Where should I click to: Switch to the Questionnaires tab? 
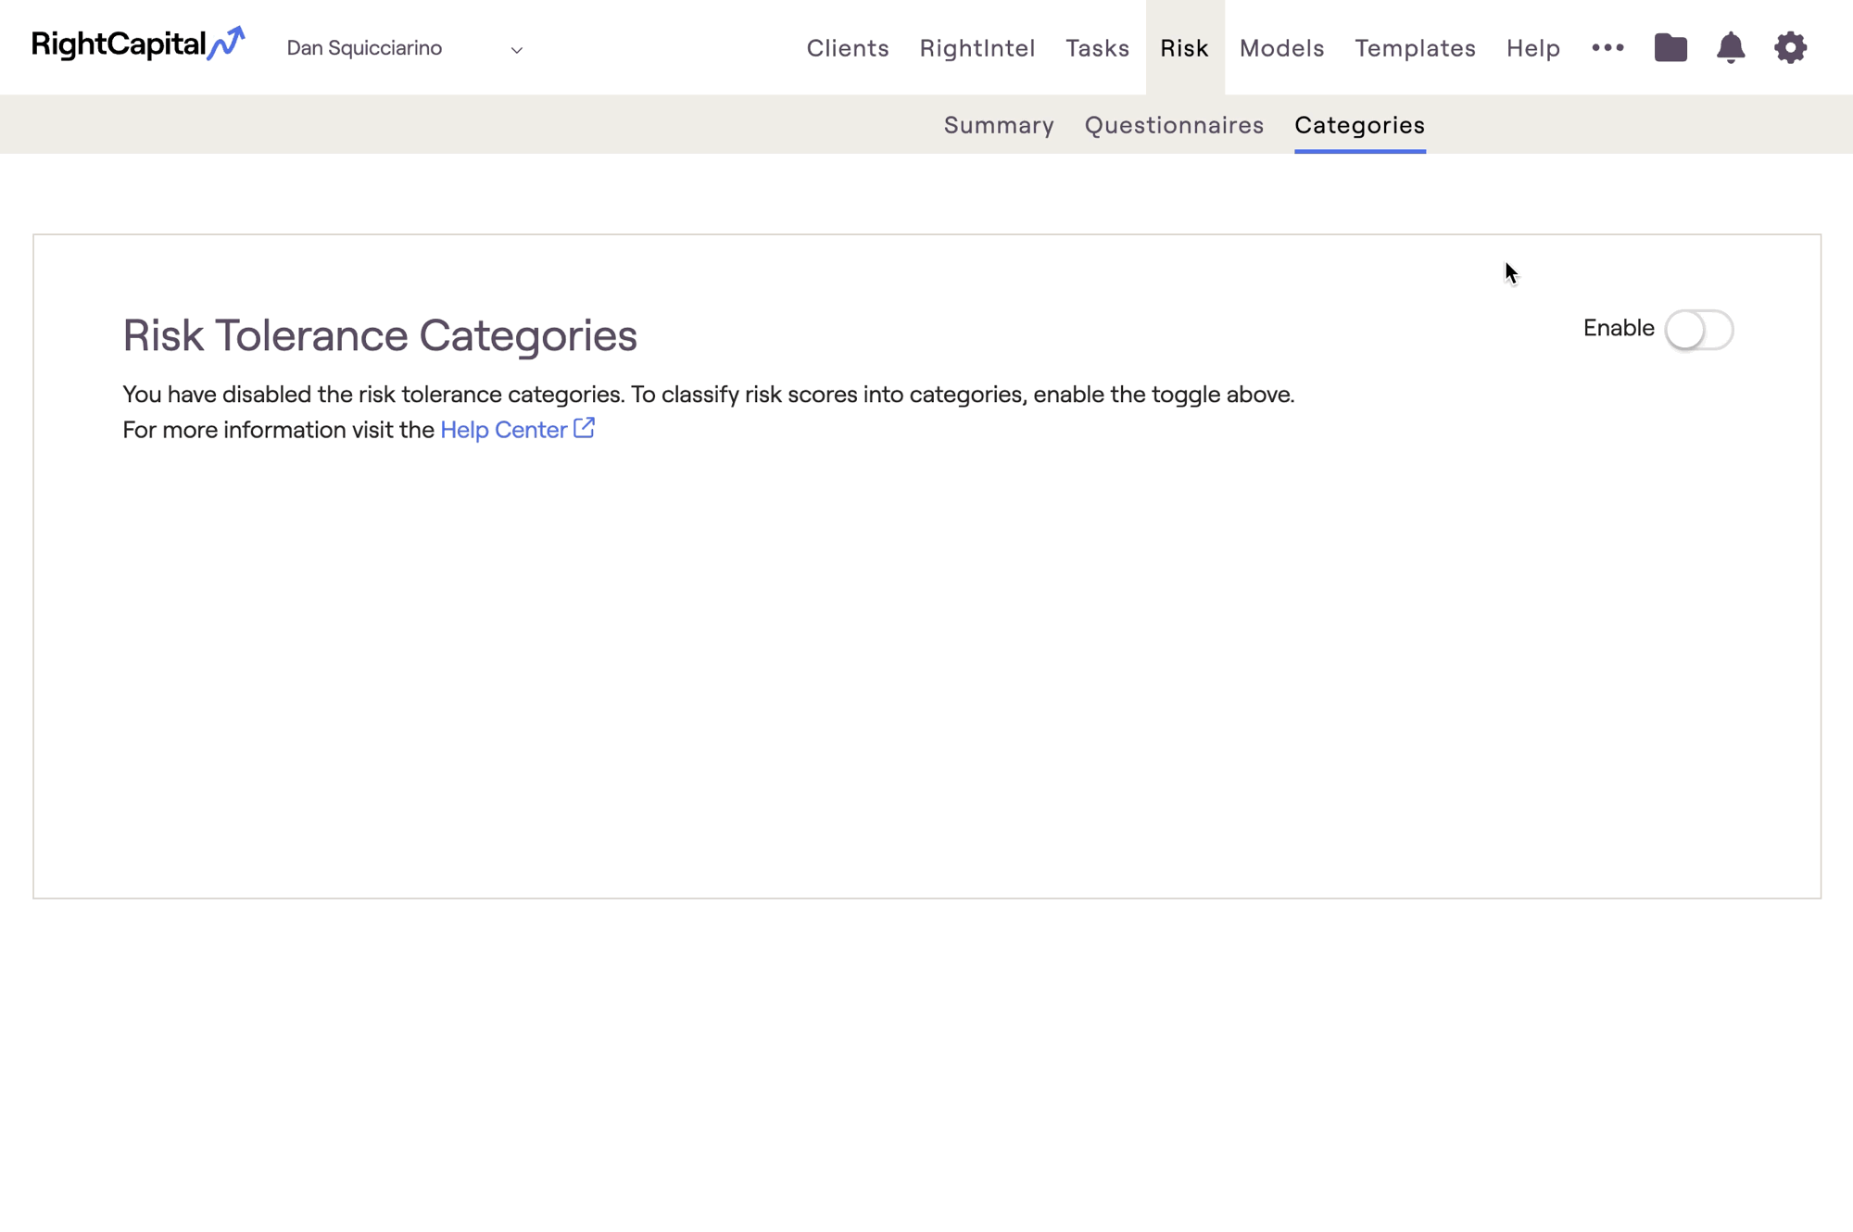1174,125
